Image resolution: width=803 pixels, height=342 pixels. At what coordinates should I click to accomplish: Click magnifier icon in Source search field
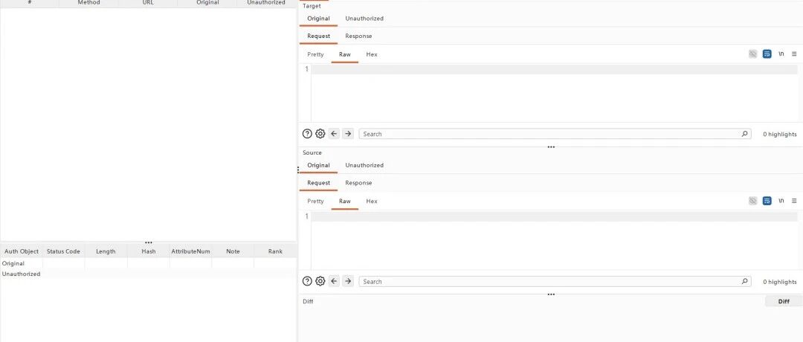(744, 281)
